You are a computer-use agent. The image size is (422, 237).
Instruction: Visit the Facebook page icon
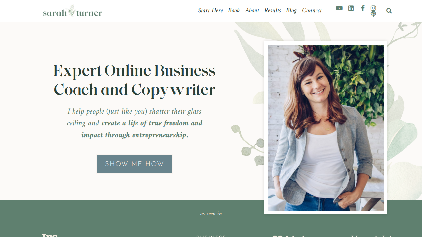click(363, 8)
